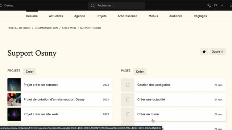Open the FR language dropdown chevron
This screenshot has height=130, width=232.
click(x=222, y=5)
